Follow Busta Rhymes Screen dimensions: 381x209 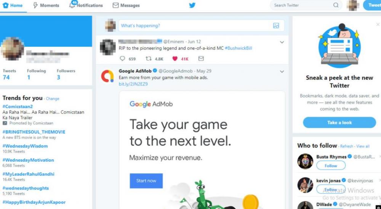coord(331,166)
